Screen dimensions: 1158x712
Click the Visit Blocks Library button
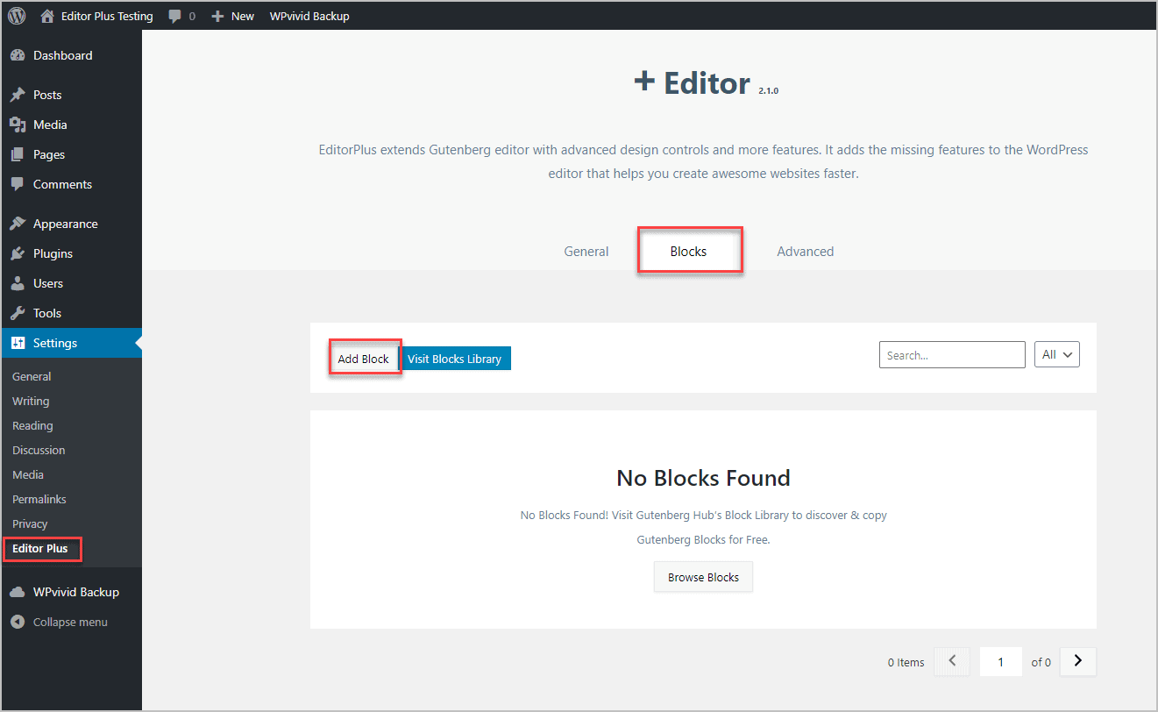(x=455, y=358)
